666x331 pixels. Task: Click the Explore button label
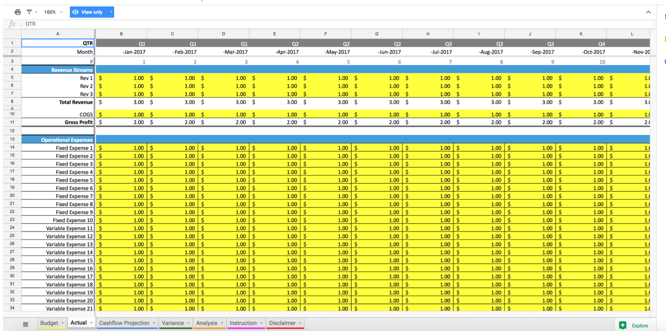pyautogui.click(x=640, y=325)
